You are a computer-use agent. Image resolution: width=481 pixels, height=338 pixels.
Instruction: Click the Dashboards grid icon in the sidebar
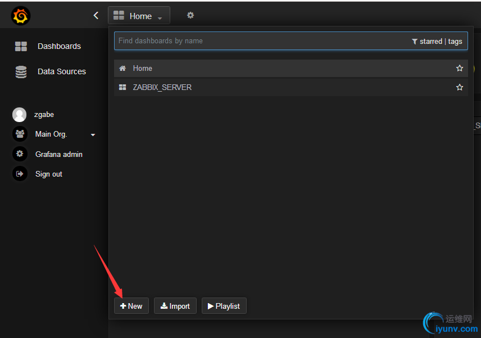[21, 46]
